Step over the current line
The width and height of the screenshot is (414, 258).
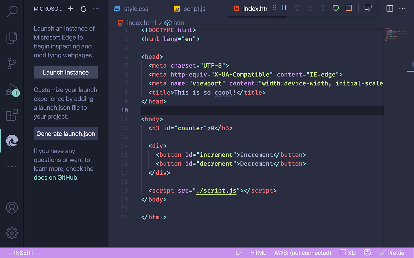[297, 8]
